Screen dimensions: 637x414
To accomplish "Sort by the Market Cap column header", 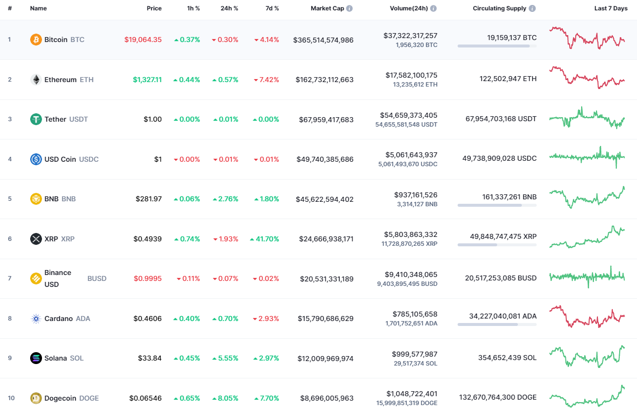I will pos(327,8).
